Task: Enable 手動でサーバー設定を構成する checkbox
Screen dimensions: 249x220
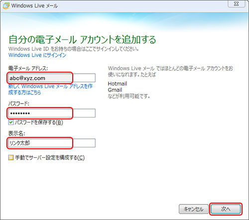Action: tap(11, 157)
